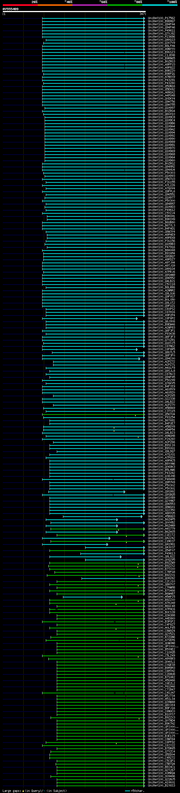
Task: Select hit UniRef100_Q94FA6
Action: coord(161,27)
